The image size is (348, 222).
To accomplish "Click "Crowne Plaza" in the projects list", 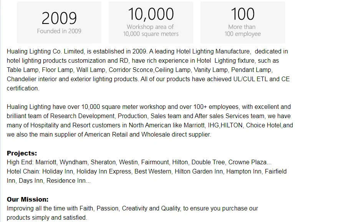I will pyautogui.click(x=247, y=162).
